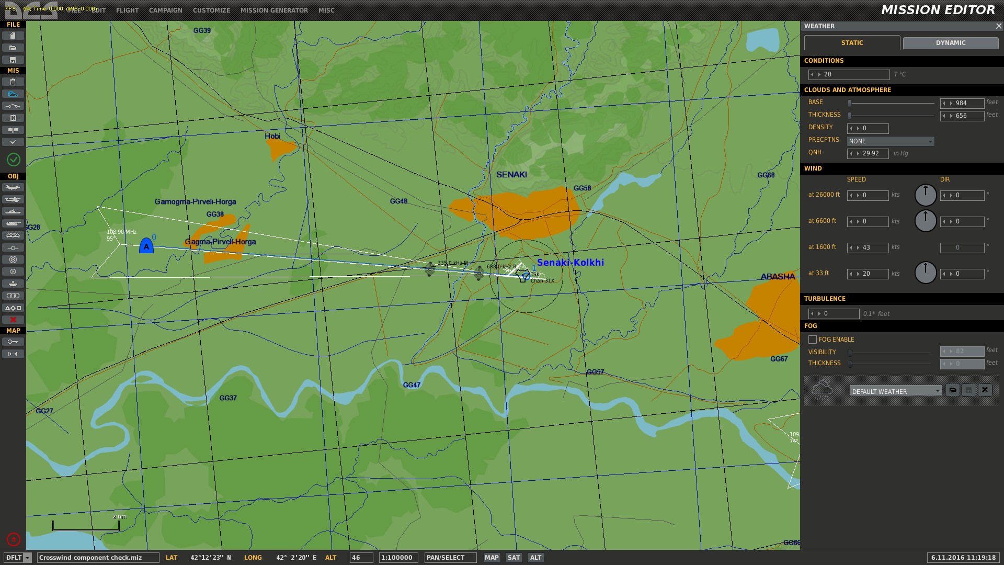Screen dimensions: 1004x565
Task: Load weather preset with folder icon
Action: [x=953, y=390]
